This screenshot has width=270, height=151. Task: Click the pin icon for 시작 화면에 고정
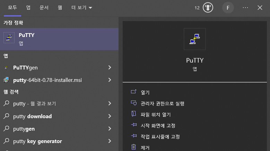click(x=134, y=125)
